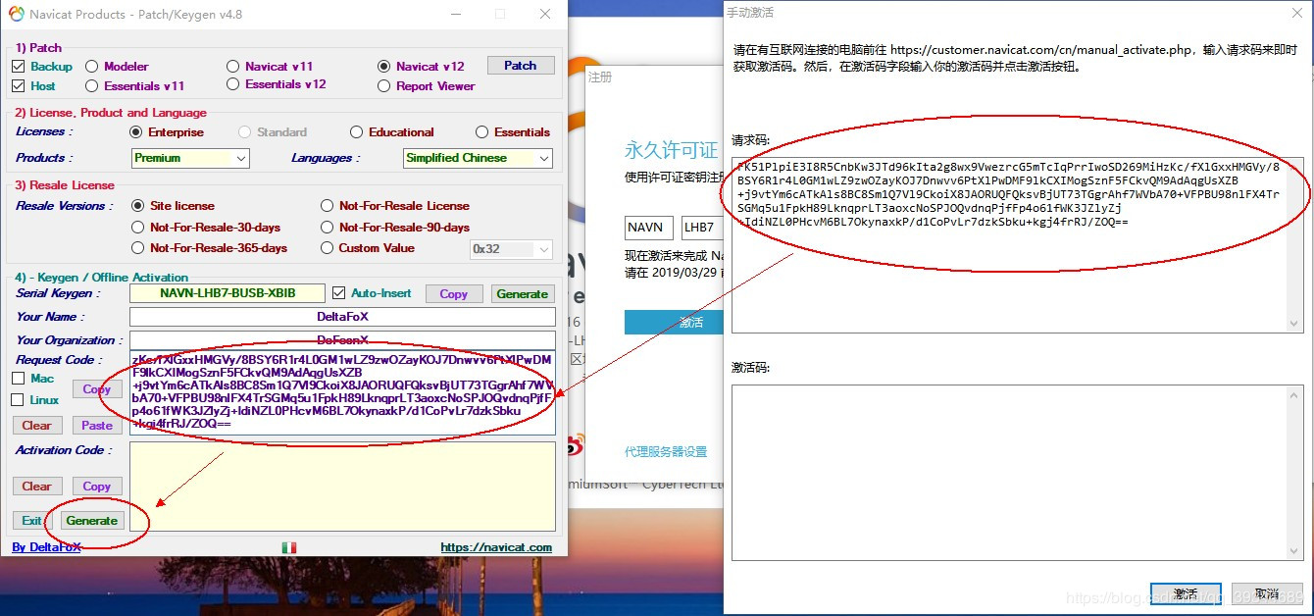The image size is (1314, 616).
Task: Click the Your Name field DeltaFoX
Action: click(342, 317)
